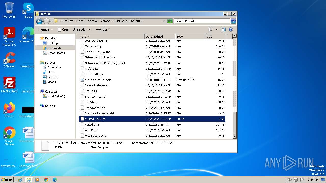Select Google Chrome desktop icon
The height and width of the screenshot is (183, 326).
pos(9,136)
